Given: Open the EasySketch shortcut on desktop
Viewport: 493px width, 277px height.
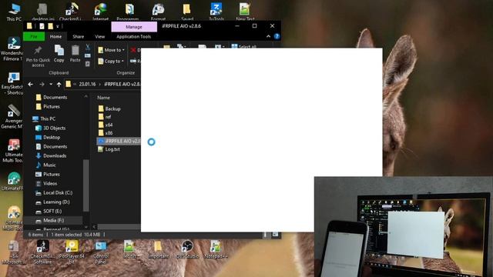Looking at the screenshot, I should [x=12, y=83].
